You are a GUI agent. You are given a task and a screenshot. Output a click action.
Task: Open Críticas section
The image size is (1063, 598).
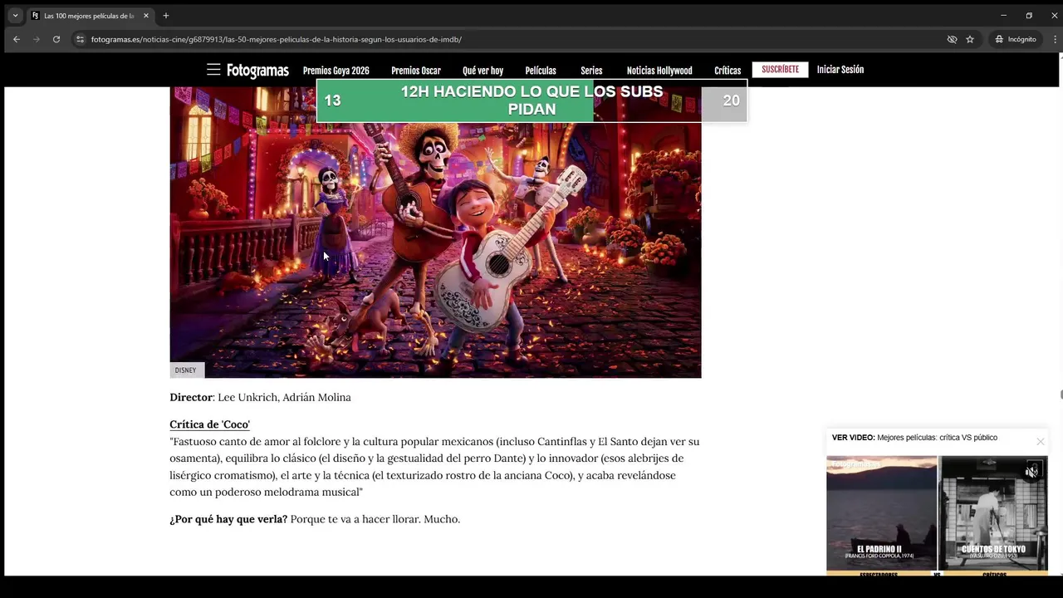click(x=727, y=71)
